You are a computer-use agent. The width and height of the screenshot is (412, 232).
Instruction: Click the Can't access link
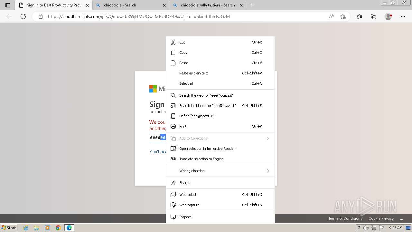point(158,151)
